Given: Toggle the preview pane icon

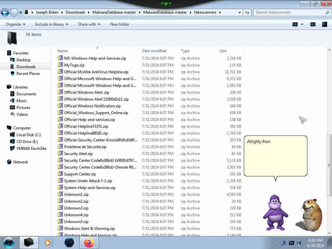Looking at the screenshot, I should pyautogui.click(x=313, y=24).
